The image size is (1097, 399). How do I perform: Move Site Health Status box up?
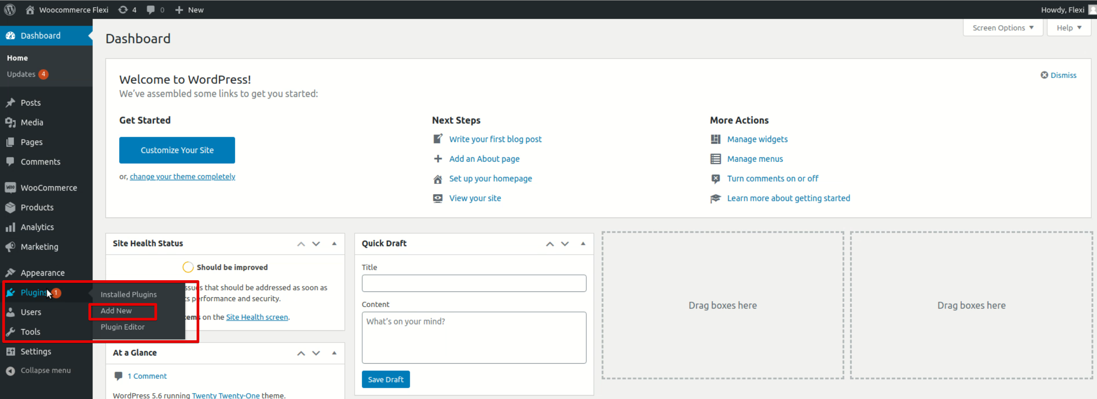(x=301, y=244)
